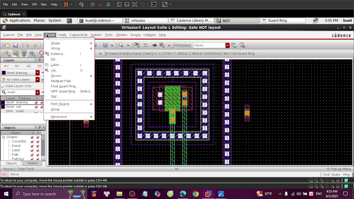Click the AV all-visible button

coord(6,66)
